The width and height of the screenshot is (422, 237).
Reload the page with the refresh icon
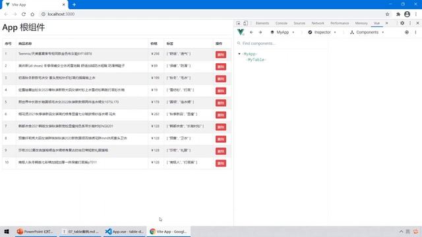[x=24, y=14]
